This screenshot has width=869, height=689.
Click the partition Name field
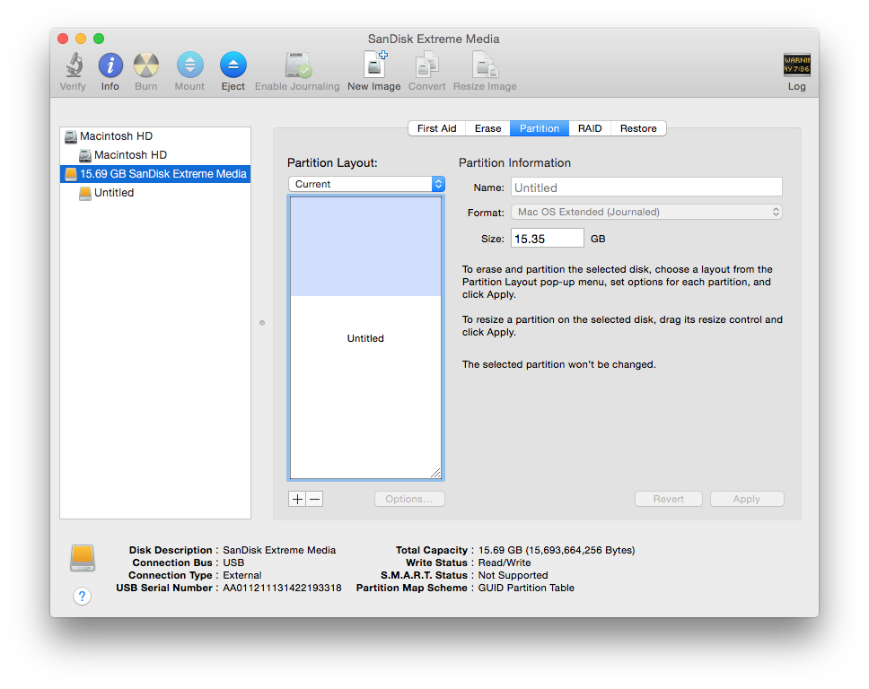pos(646,188)
